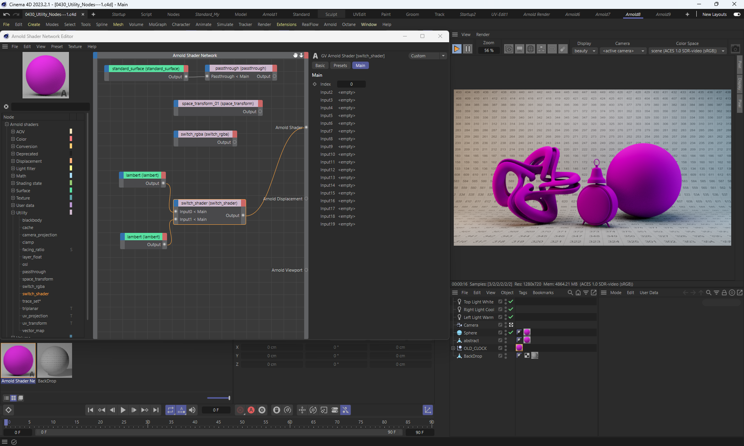This screenshot has height=446, width=744.
Task: Expand the Math shaders group
Action: coord(13,176)
